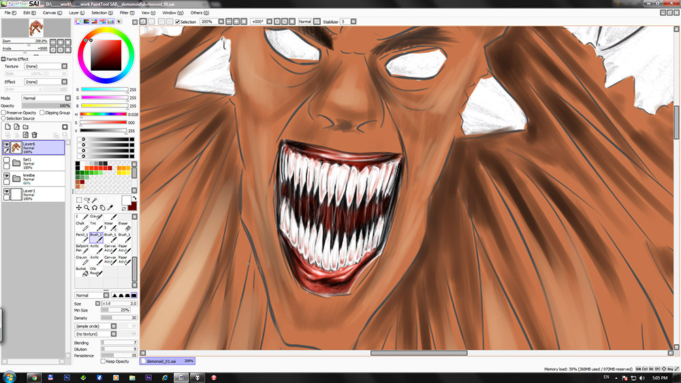Click the canvas horizontal scrollbar
The image size is (681, 383).
pyautogui.click(x=419, y=353)
